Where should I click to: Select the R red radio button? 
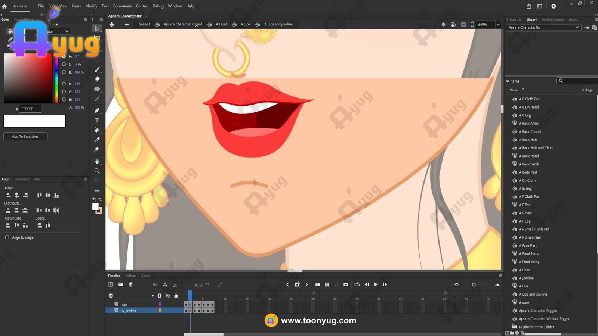point(64,84)
